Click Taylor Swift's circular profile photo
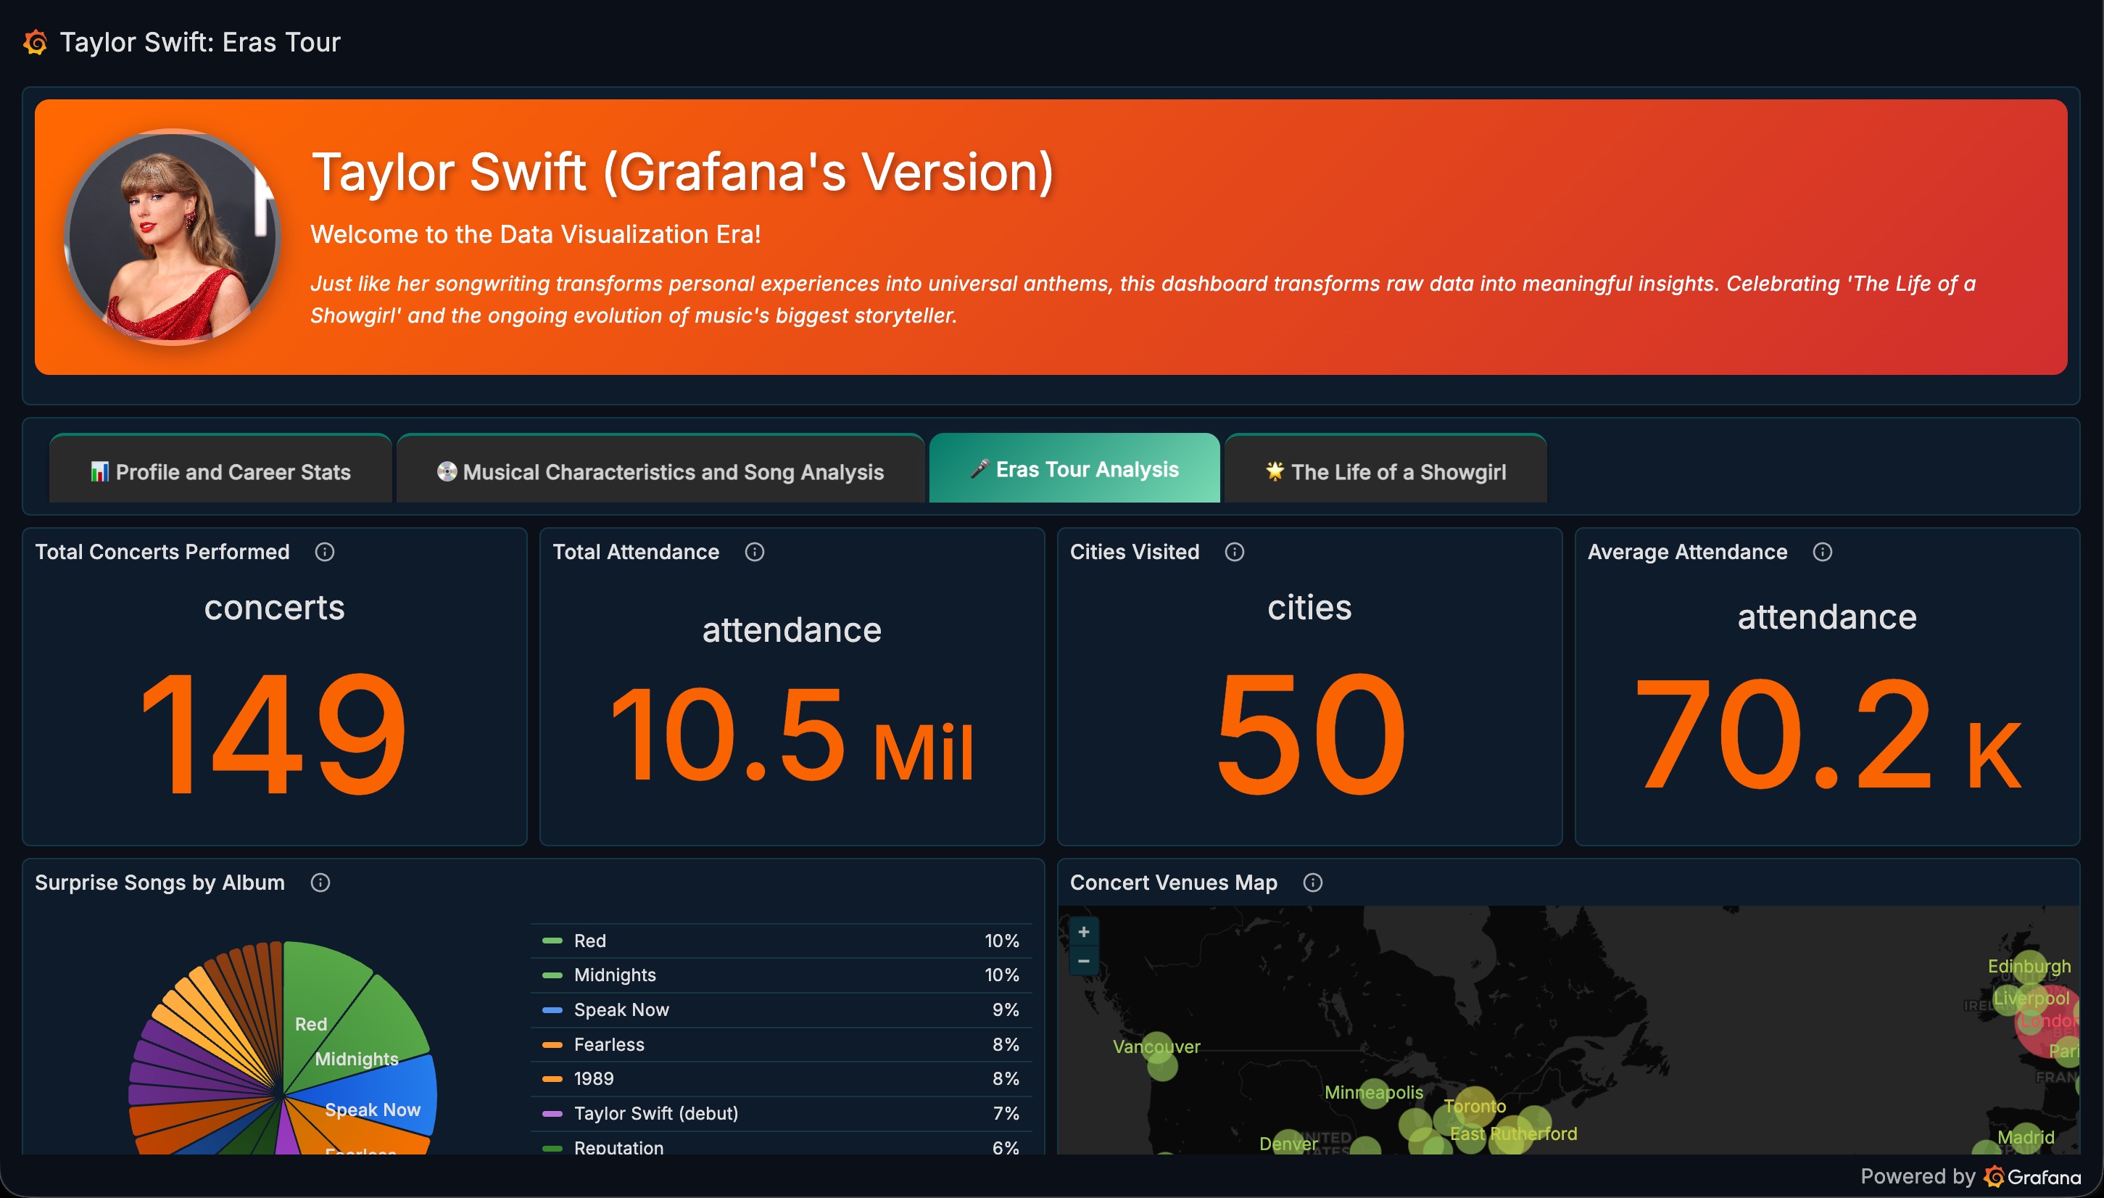 pyautogui.click(x=172, y=237)
